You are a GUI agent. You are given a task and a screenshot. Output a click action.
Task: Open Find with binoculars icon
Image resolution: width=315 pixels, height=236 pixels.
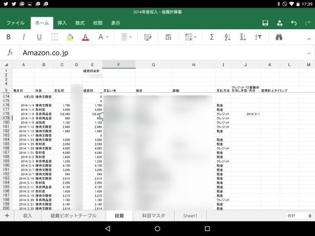click(279, 37)
